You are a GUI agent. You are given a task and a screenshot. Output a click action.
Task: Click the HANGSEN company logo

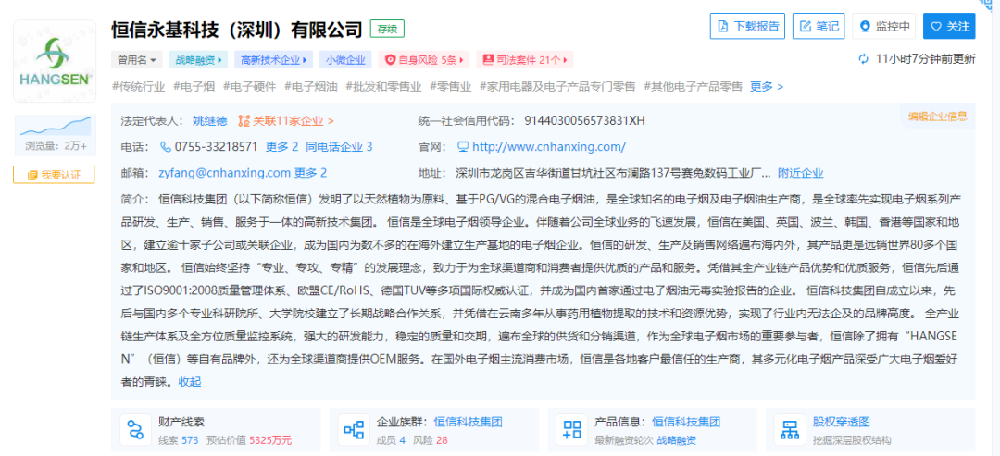[55, 61]
